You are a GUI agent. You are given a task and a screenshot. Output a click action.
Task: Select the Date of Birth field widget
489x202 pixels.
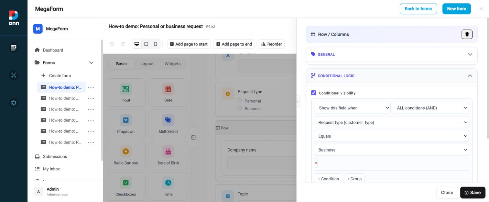click(x=168, y=155)
